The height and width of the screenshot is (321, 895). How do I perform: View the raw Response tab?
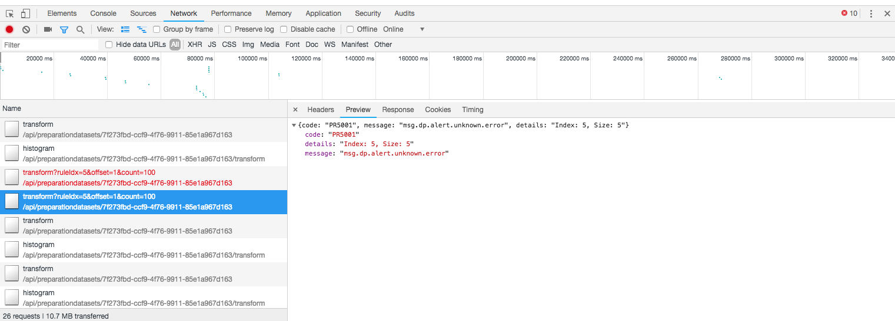(398, 110)
